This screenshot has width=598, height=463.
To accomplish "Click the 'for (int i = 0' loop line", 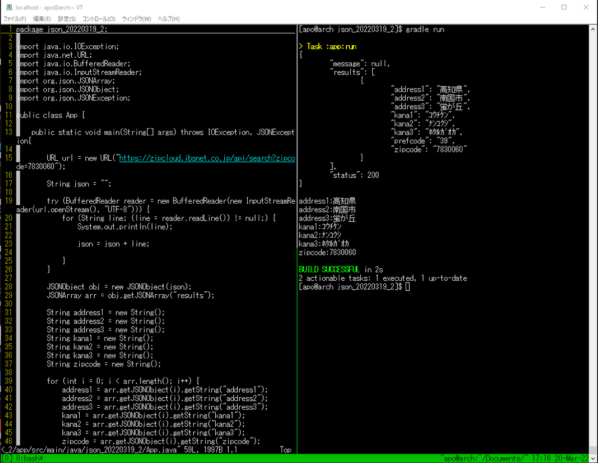I will [123, 381].
